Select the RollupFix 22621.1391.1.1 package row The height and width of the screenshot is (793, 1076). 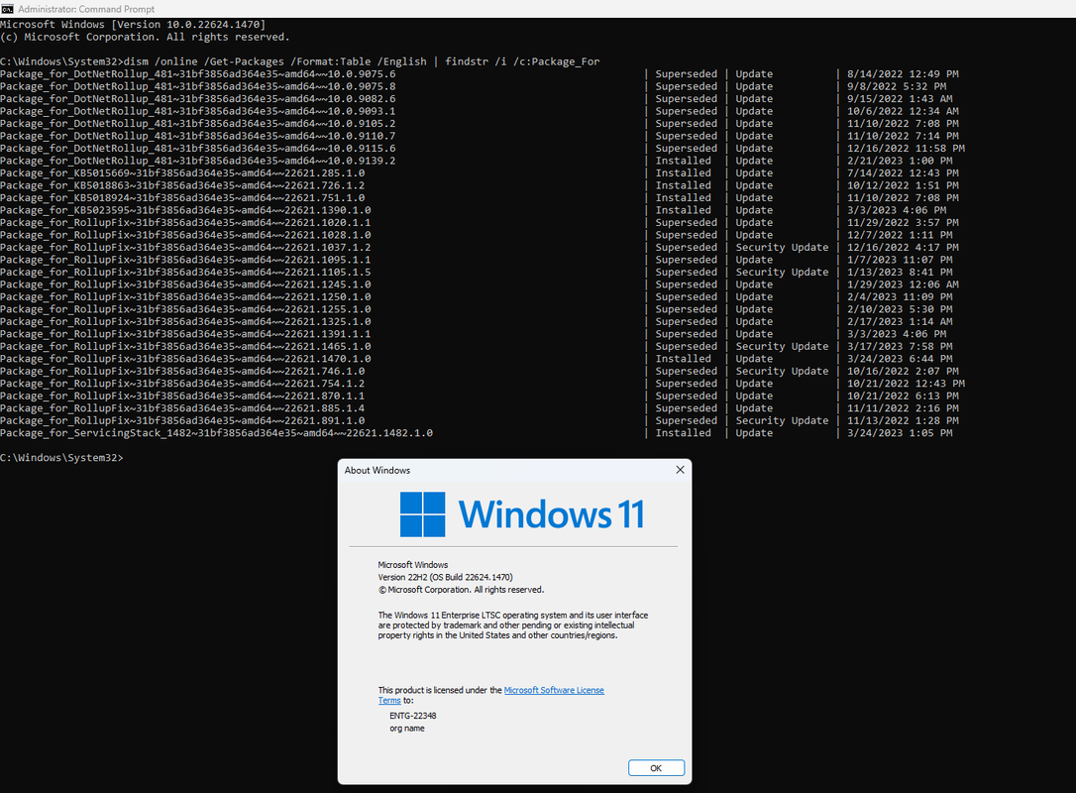click(474, 334)
